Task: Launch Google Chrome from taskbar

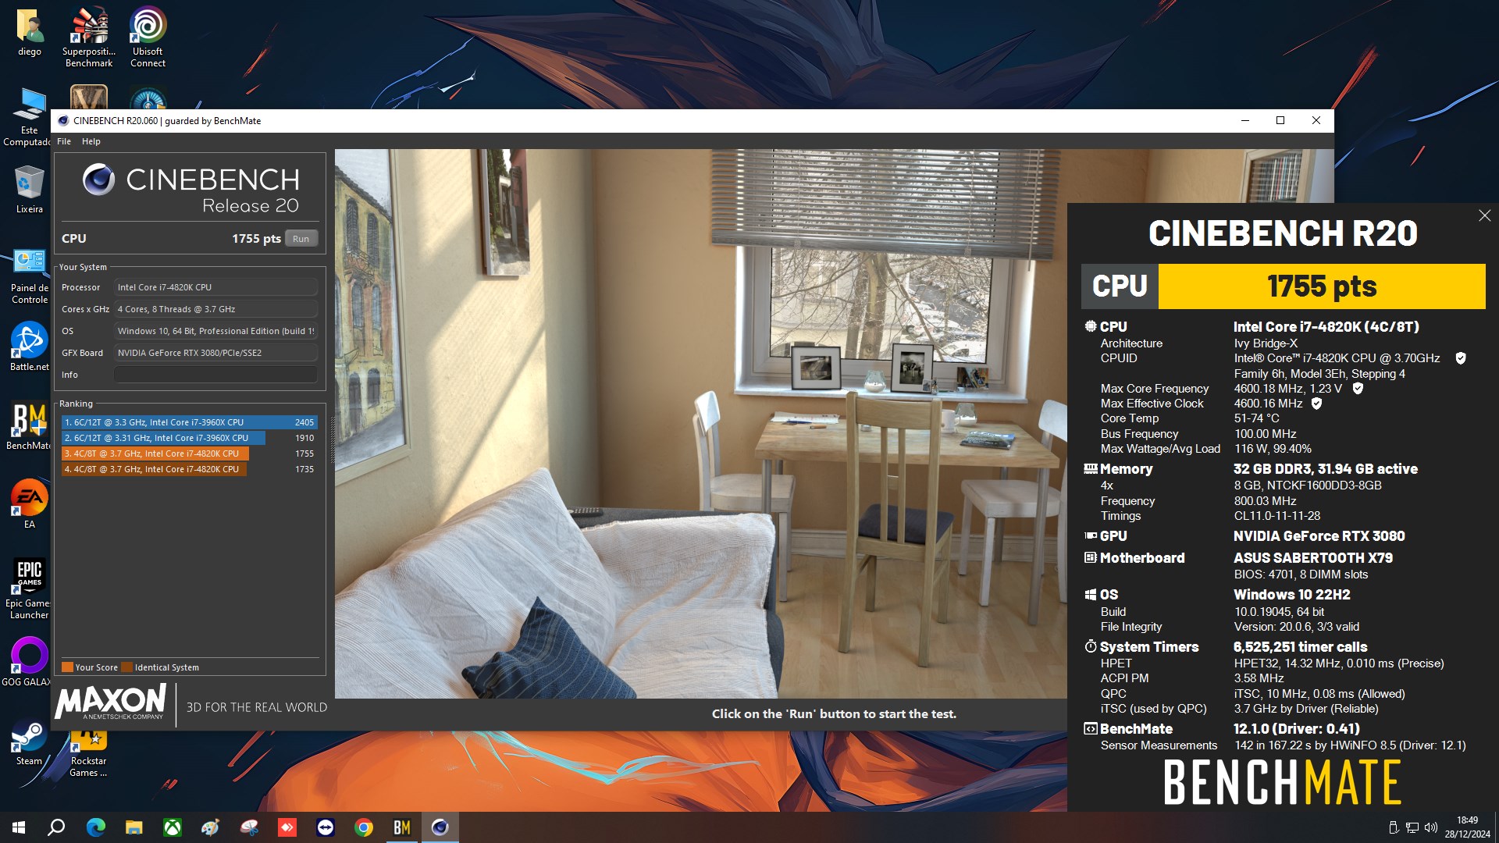Action: (364, 827)
